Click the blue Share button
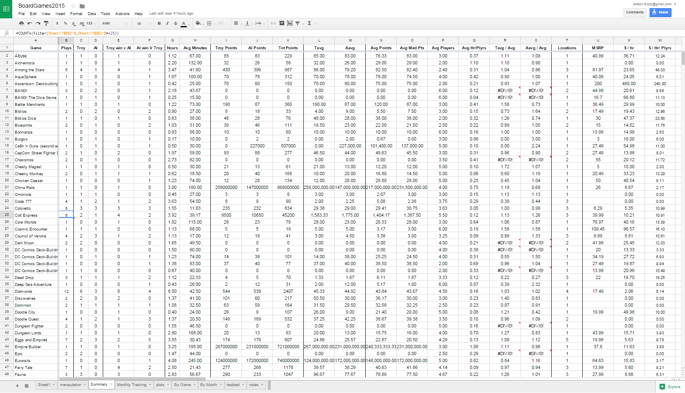Viewport: 685px width, 393px height. (661, 12)
